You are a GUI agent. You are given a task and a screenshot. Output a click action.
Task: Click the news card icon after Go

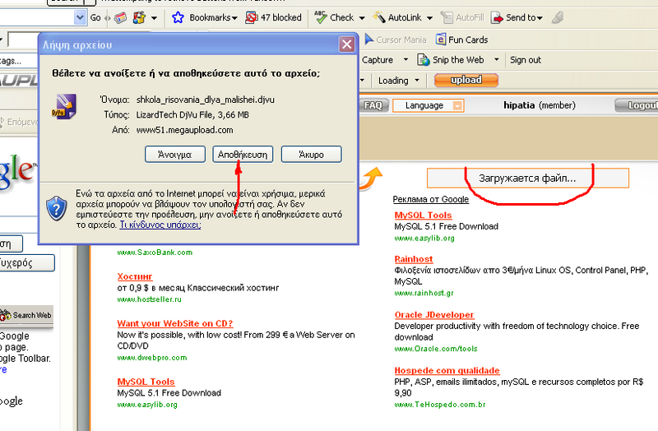pos(120,17)
